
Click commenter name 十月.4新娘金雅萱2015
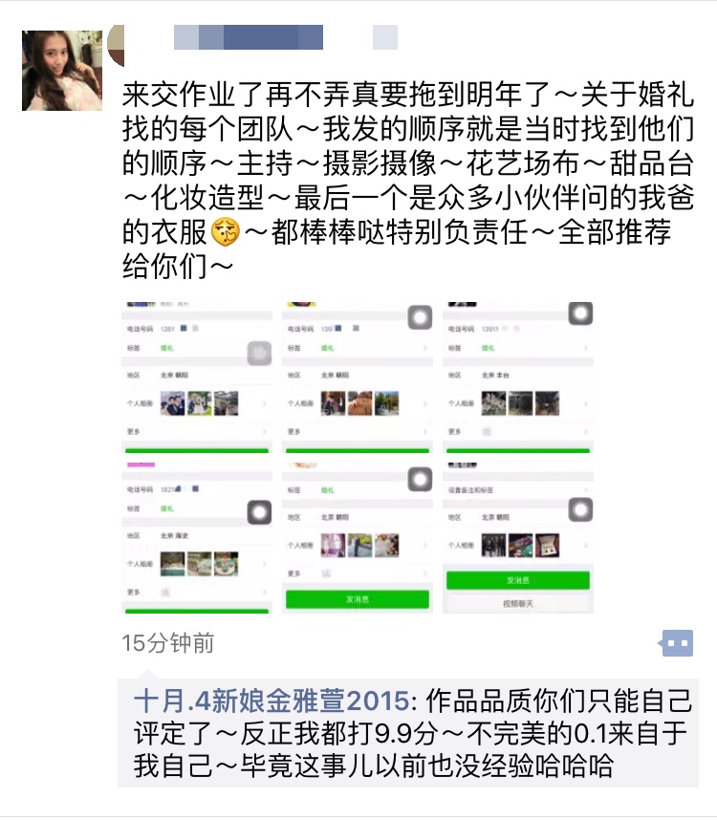[x=272, y=701]
